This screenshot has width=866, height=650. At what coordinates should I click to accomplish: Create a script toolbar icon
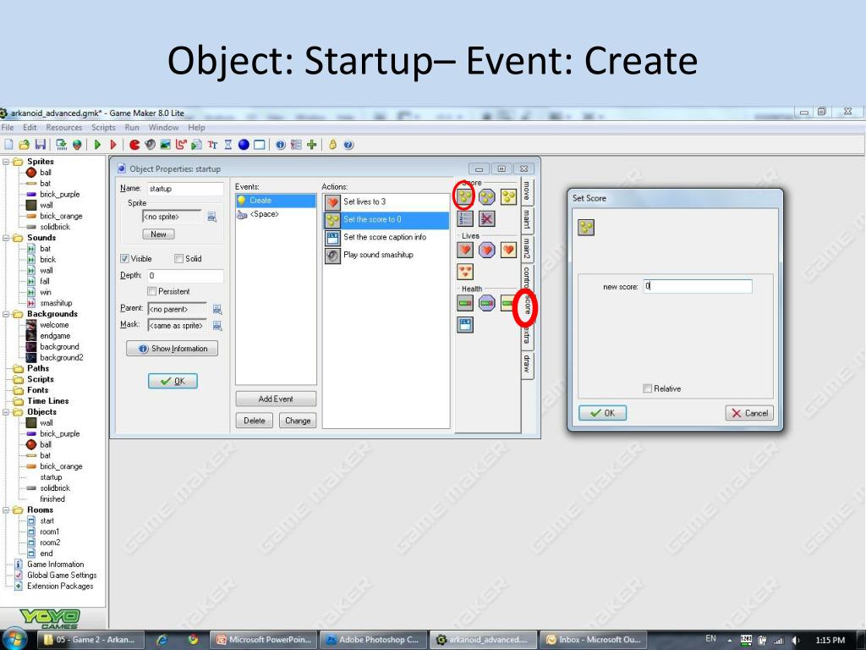click(x=196, y=145)
